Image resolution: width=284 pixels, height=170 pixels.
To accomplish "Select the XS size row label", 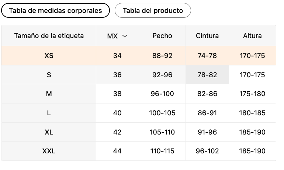I will coord(49,56).
